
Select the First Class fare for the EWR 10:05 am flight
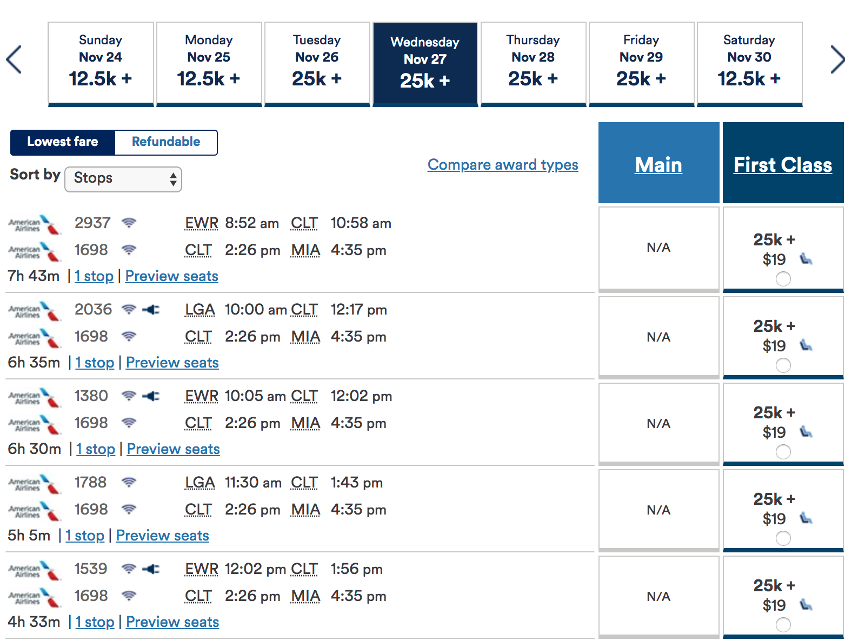[783, 452]
